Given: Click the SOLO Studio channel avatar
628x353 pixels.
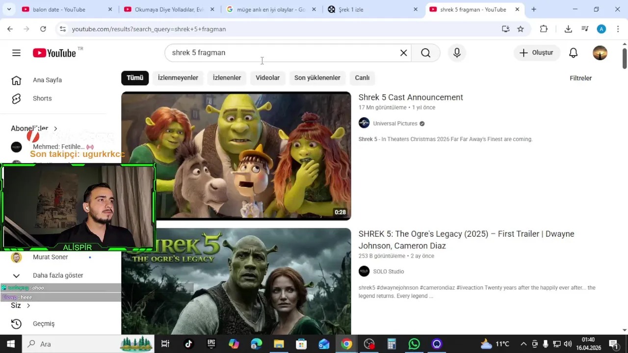Looking at the screenshot, I should click(x=364, y=271).
